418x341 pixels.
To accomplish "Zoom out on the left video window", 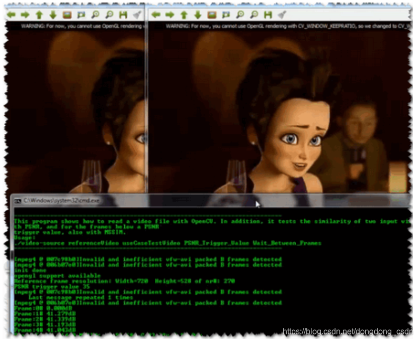I will (109, 15).
